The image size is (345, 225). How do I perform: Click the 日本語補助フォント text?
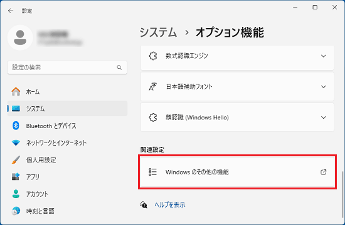(x=189, y=87)
